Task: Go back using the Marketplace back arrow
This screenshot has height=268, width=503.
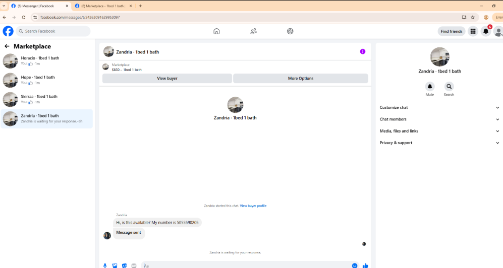Action: pyautogui.click(x=7, y=46)
